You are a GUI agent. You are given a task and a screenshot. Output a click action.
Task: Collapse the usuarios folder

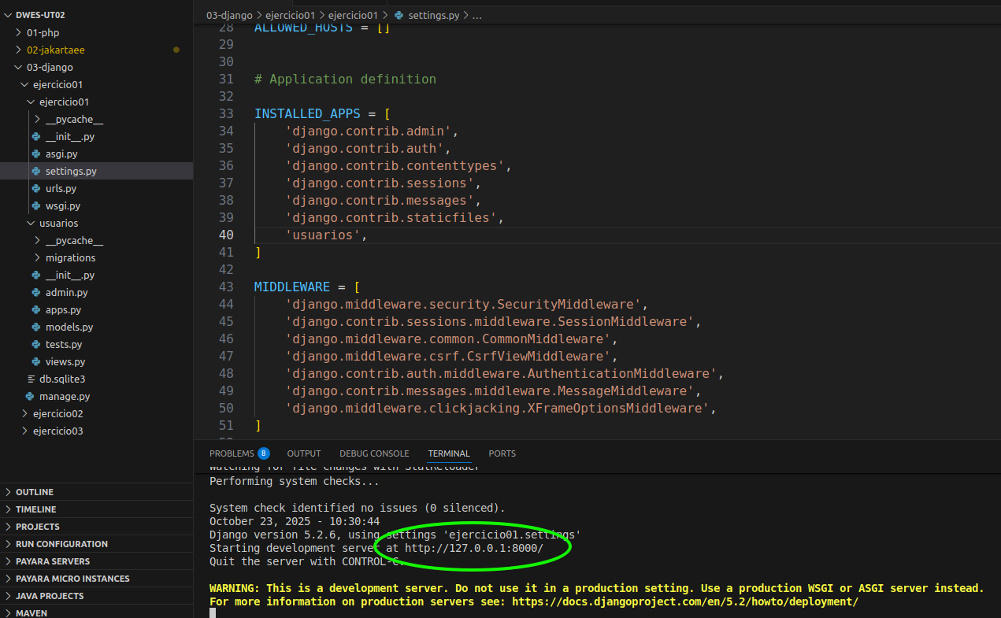(58, 223)
